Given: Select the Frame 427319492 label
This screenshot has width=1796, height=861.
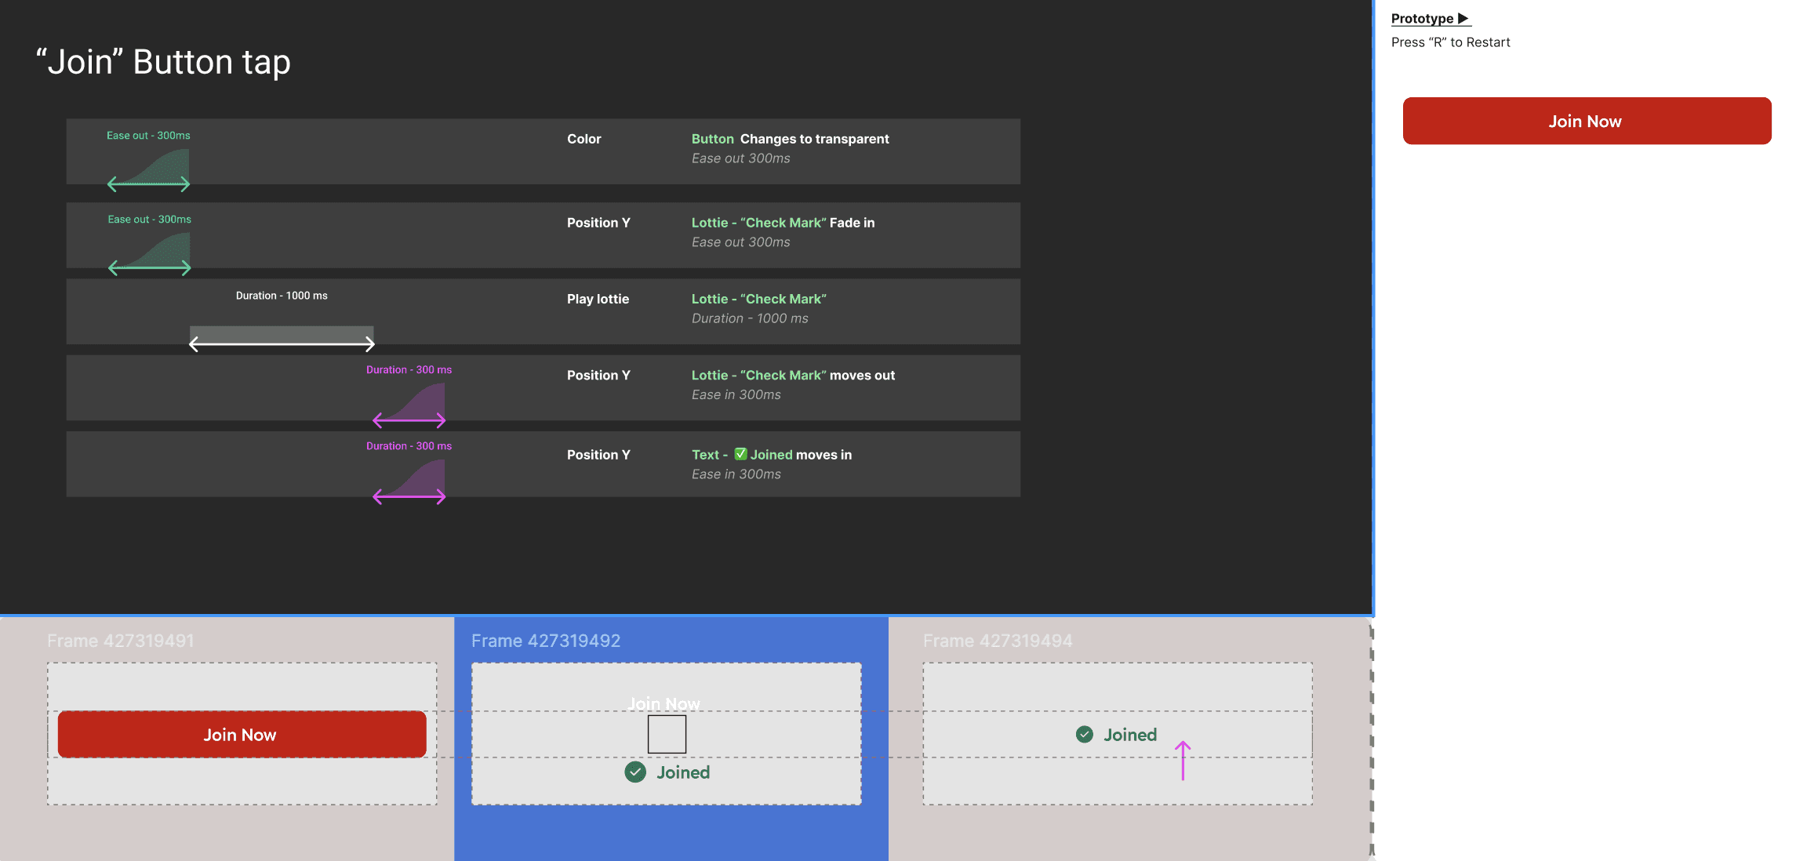Looking at the screenshot, I should 545,641.
